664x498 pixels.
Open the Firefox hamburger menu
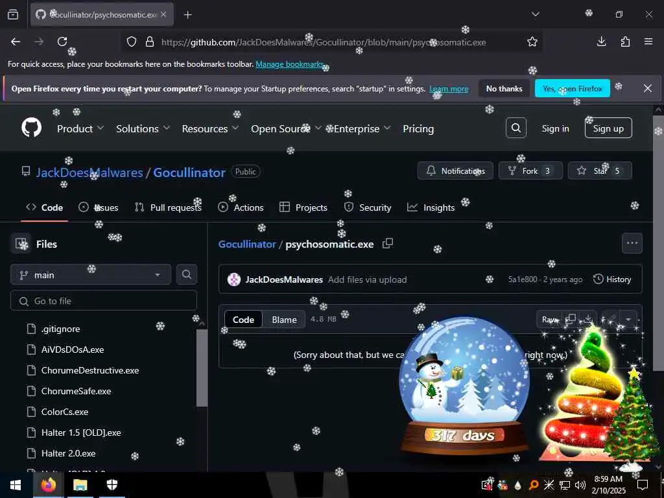pyautogui.click(x=648, y=41)
